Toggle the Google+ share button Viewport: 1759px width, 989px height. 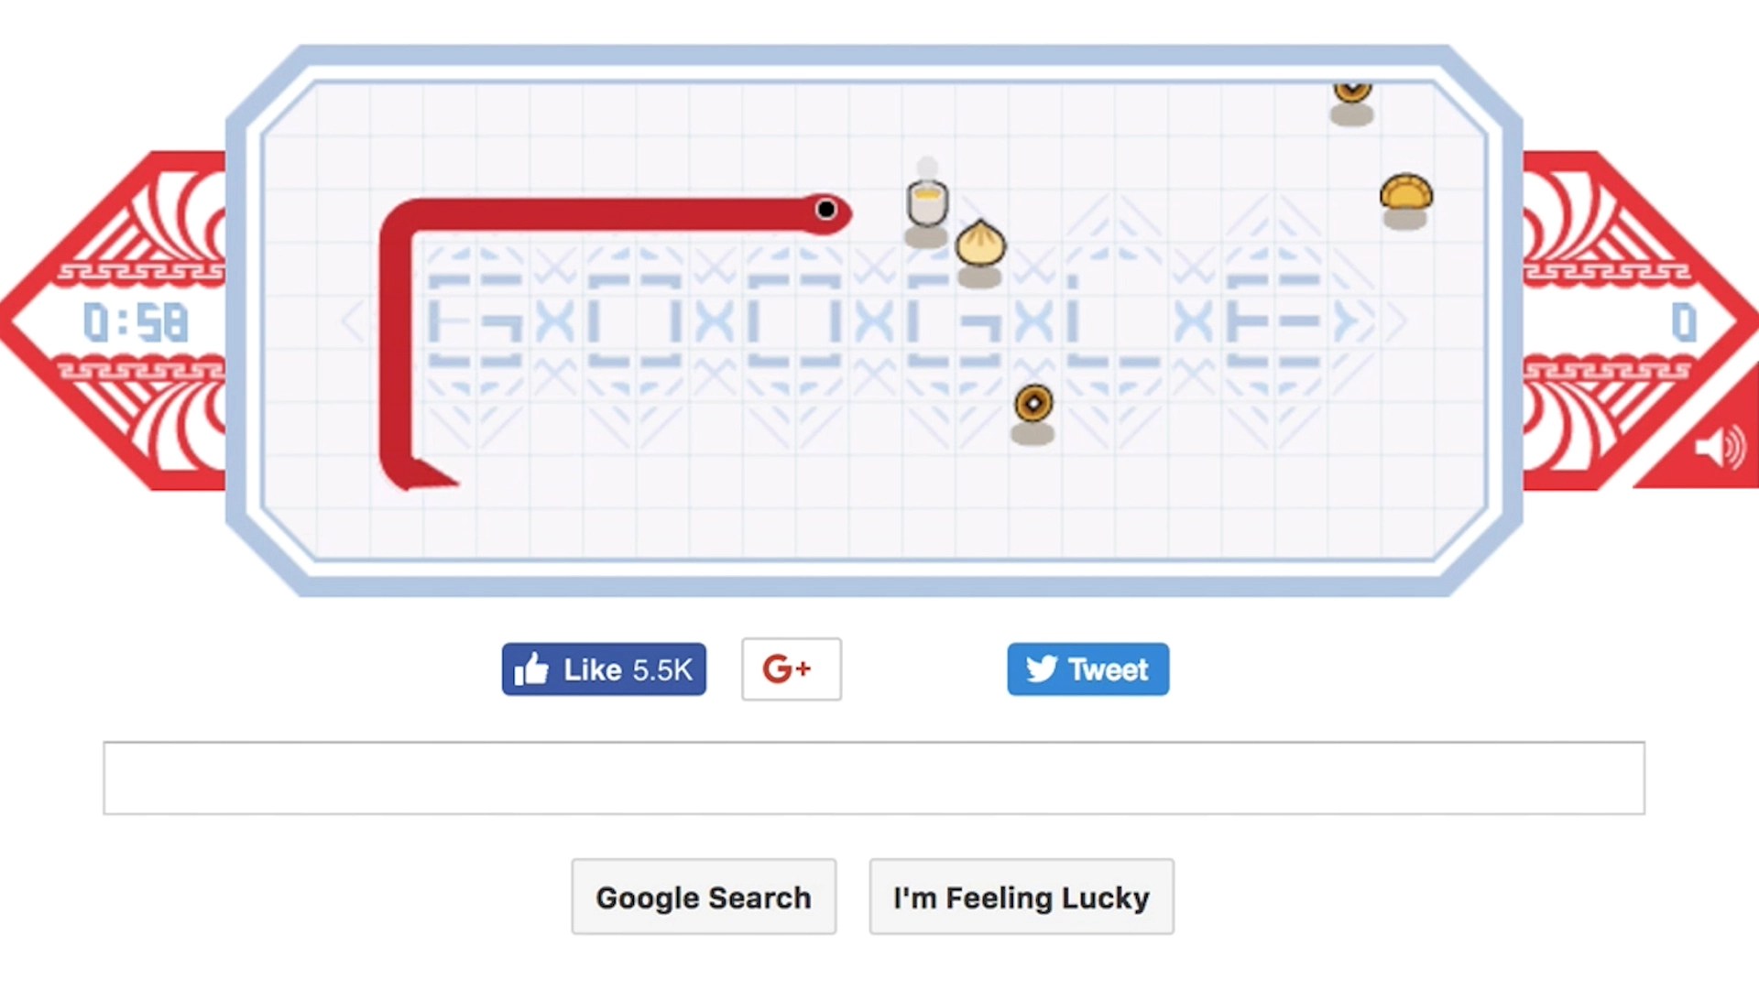tap(790, 669)
